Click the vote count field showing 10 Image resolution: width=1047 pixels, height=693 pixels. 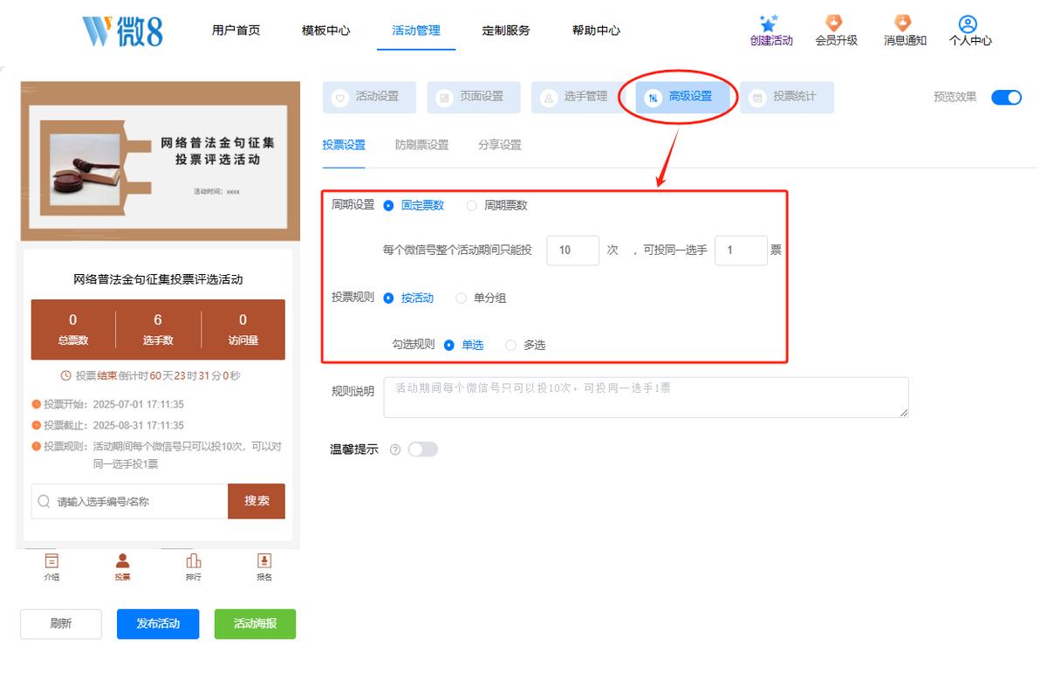(573, 250)
